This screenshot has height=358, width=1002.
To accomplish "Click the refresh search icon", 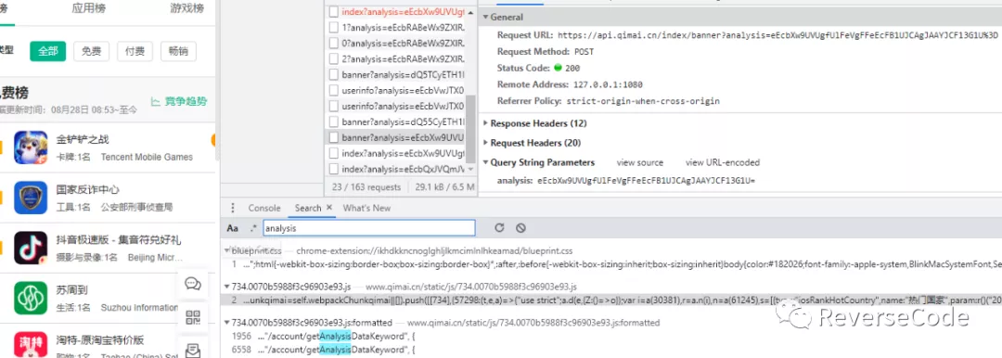I will [x=500, y=228].
